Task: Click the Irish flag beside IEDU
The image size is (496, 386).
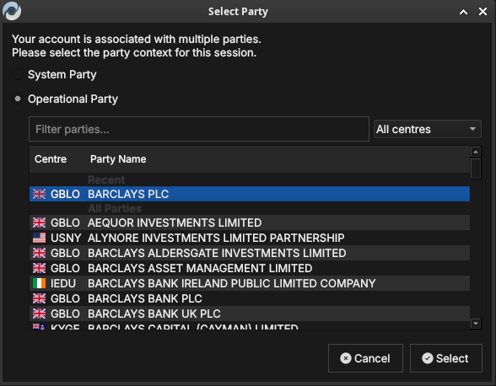Action: point(39,283)
